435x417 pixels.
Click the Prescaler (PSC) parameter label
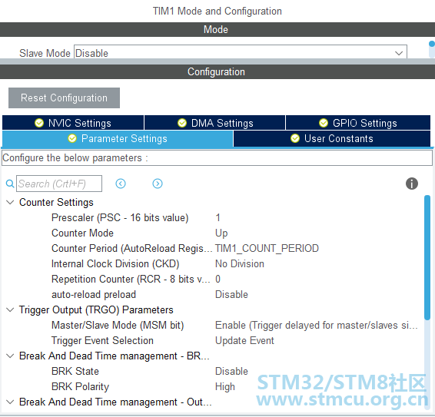pyautogui.click(x=120, y=217)
